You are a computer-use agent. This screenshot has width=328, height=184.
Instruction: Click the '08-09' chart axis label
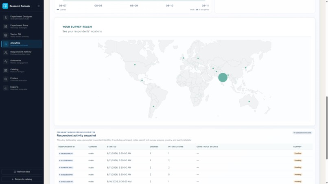pos(134,6)
